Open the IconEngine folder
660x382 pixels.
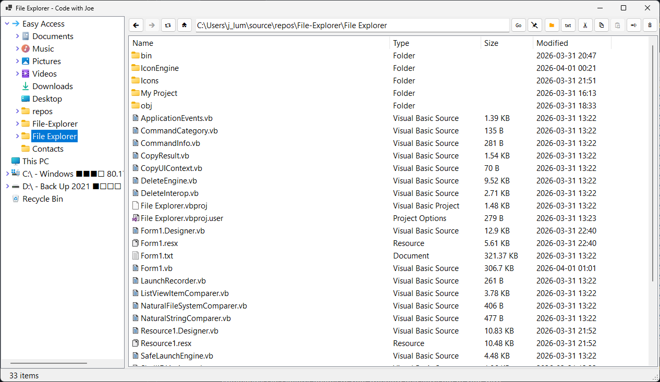click(x=158, y=68)
